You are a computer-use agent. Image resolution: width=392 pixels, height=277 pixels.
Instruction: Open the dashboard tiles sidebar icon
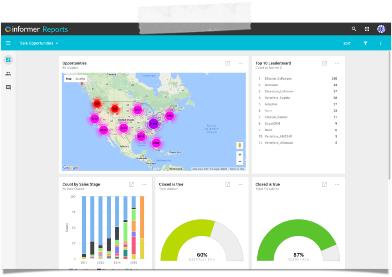coord(8,60)
